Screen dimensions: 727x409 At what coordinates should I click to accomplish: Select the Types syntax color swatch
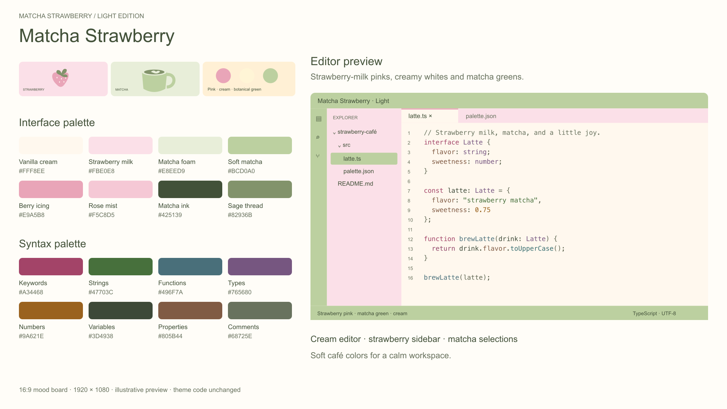[260, 267]
